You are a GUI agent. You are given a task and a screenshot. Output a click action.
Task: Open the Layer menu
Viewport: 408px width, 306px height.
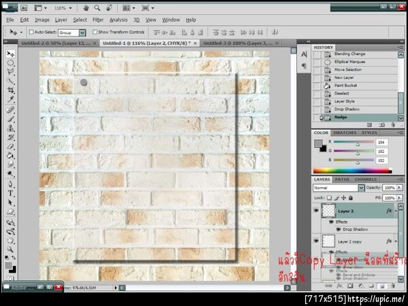[x=61, y=20]
